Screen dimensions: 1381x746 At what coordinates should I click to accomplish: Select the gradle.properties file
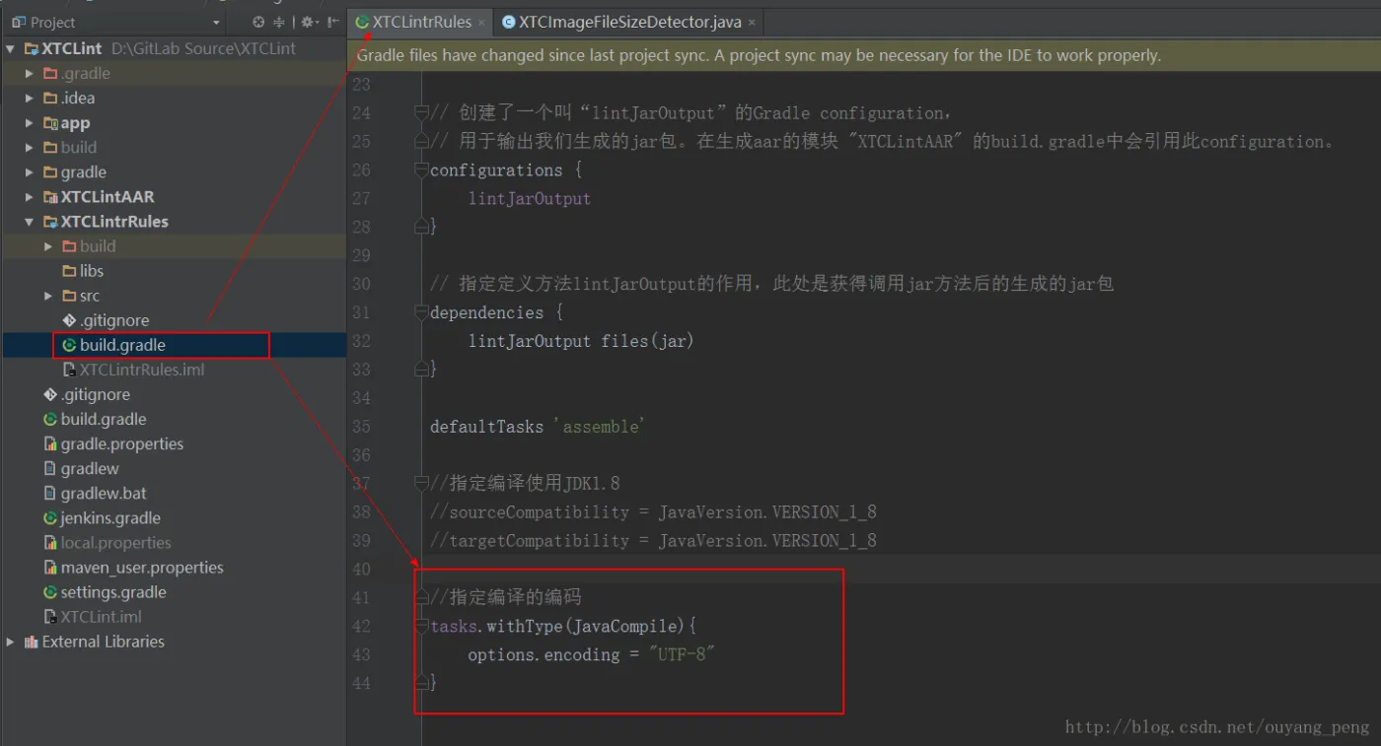pos(122,443)
